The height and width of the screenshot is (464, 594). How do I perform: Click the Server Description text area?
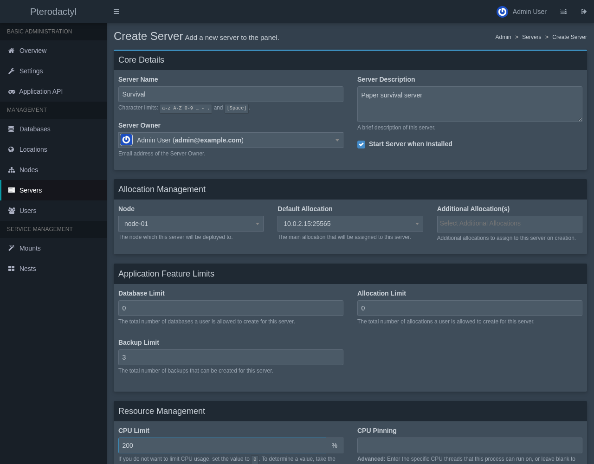(x=470, y=104)
